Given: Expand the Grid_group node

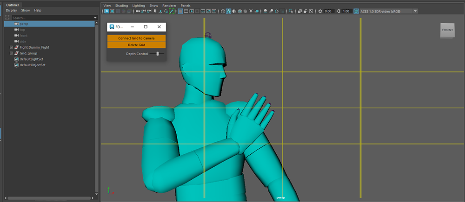Looking at the screenshot, I should click(x=11, y=53).
